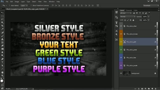Open the Auto-Select Layer dropdown
Screen dimensions: 160x90
[x=24, y=5]
